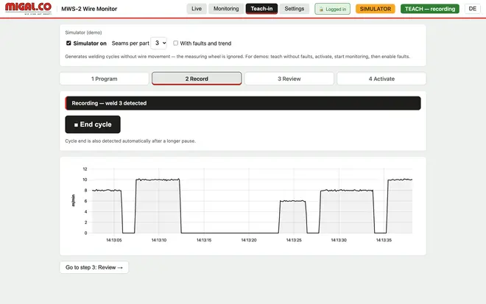Go to step 4 Activate
Image resolution: width=486 pixels, height=304 pixels.
point(381,79)
